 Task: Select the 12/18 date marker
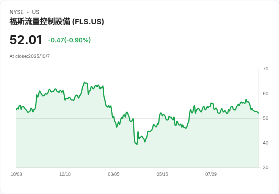tap(65, 174)
